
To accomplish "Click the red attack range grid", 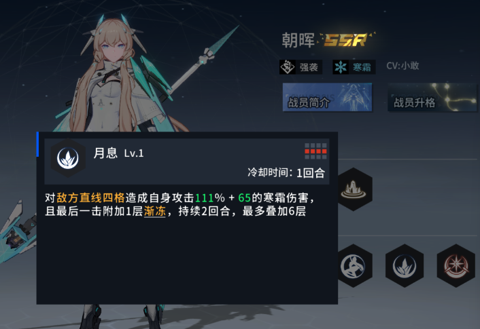I will click(x=315, y=151).
